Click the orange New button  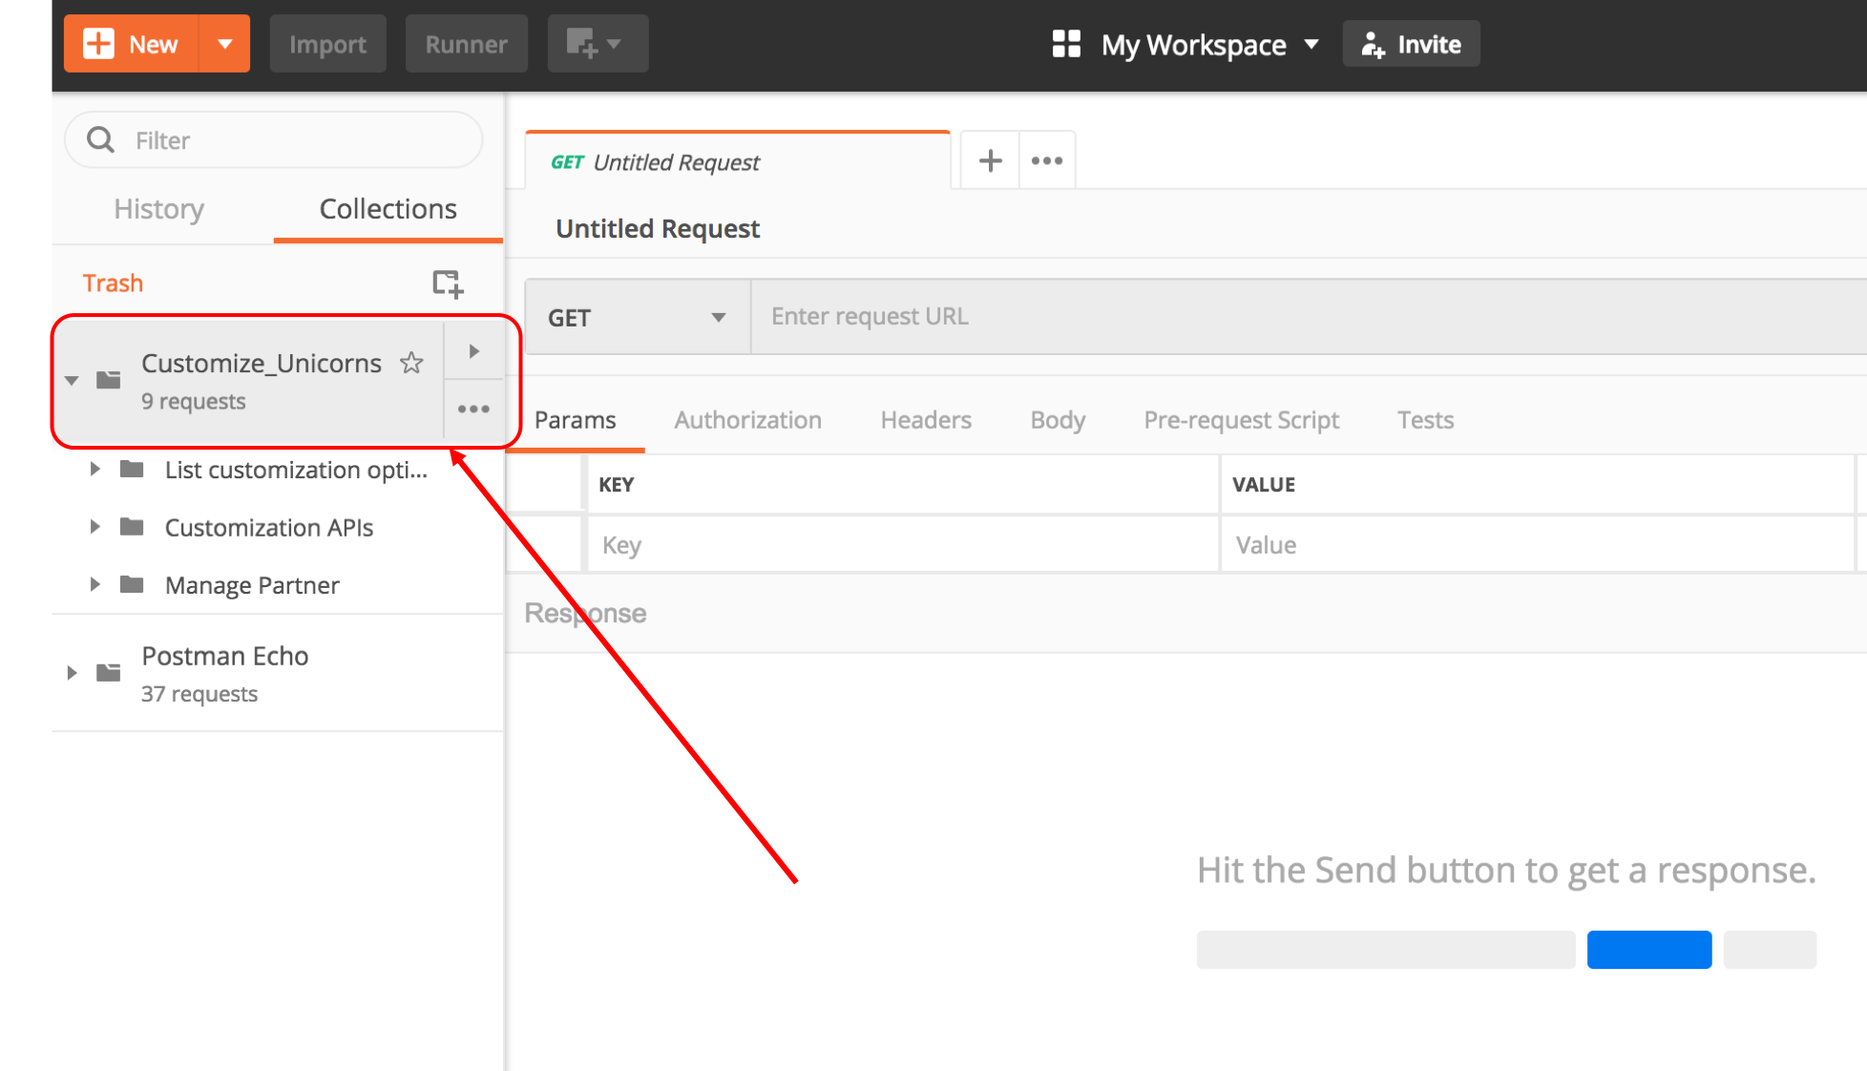(132, 44)
